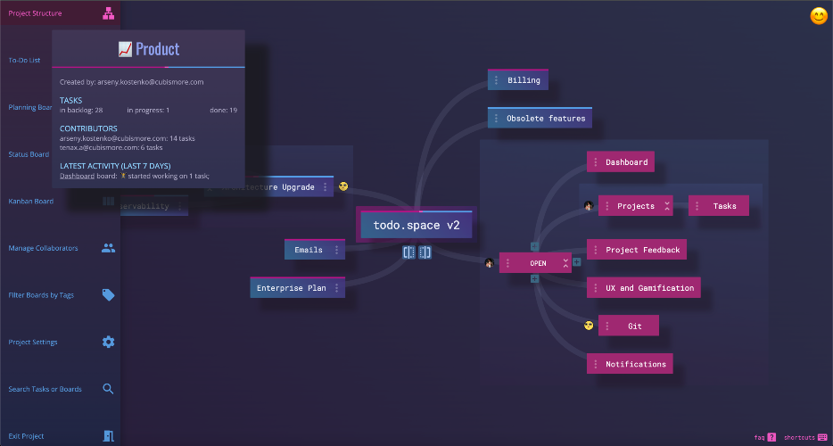The width and height of the screenshot is (833, 446).
Task: Click the Notifications node handle dots
Action: click(595, 364)
